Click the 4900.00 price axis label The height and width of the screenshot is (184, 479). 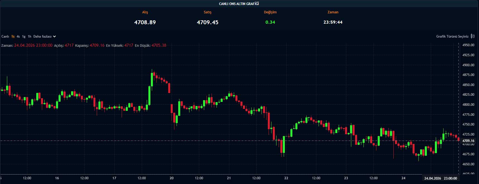click(x=468, y=65)
